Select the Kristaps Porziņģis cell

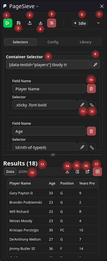coord(24,230)
